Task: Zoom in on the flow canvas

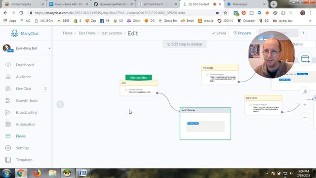Action: pyautogui.click(x=305, y=104)
